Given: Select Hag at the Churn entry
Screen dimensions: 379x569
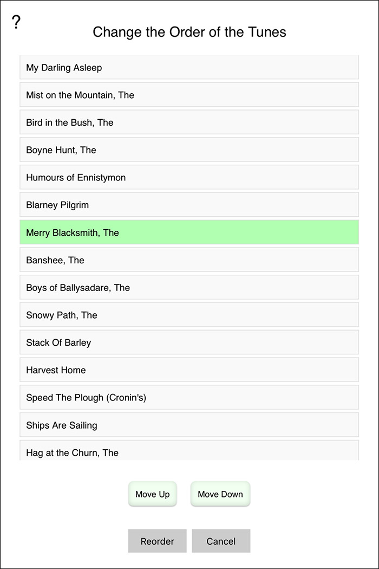Looking at the screenshot, I should 189,451.
